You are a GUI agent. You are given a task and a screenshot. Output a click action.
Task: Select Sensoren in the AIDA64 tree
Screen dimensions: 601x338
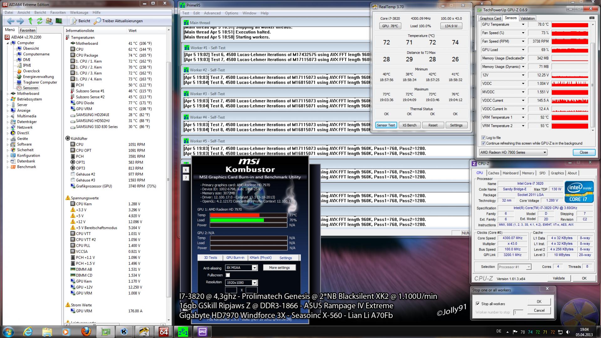click(x=30, y=88)
